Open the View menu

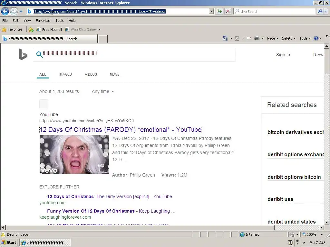point(27,21)
